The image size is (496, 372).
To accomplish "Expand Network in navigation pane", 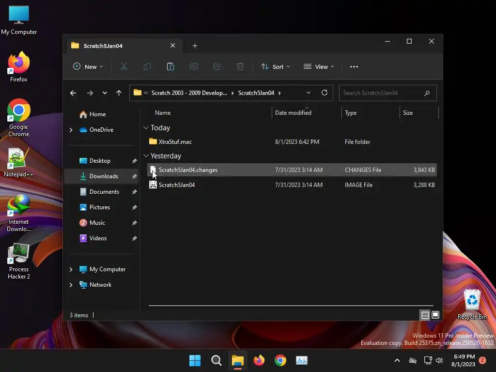I will pyautogui.click(x=71, y=285).
